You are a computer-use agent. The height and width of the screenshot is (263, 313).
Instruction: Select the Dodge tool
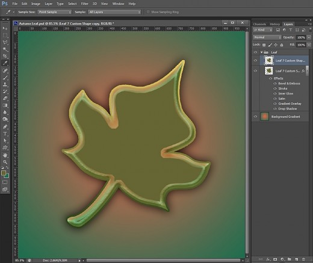click(5, 119)
